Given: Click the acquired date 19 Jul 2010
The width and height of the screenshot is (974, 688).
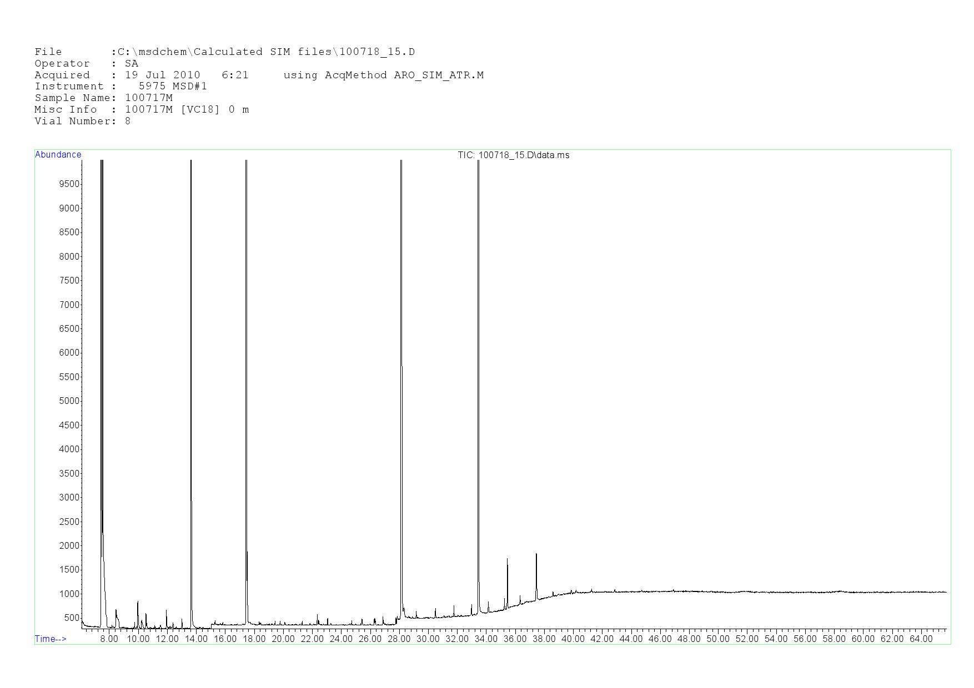Looking at the screenshot, I should [x=162, y=75].
